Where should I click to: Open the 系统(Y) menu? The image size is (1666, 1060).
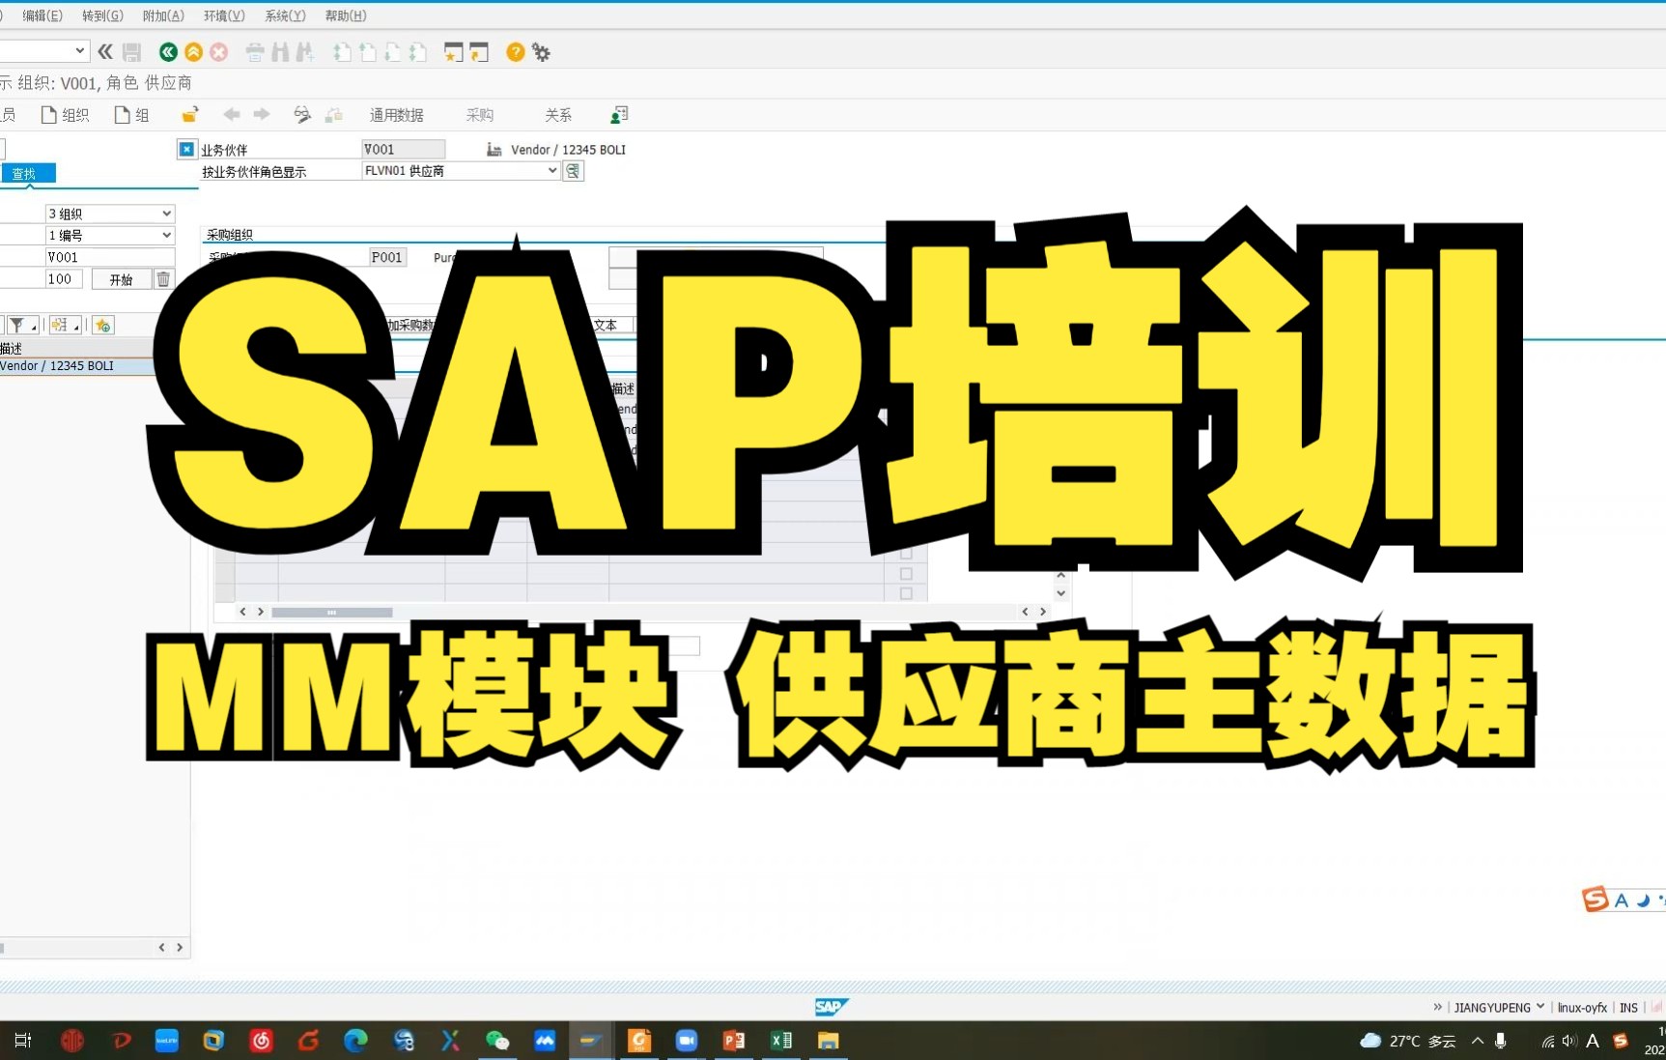(285, 15)
